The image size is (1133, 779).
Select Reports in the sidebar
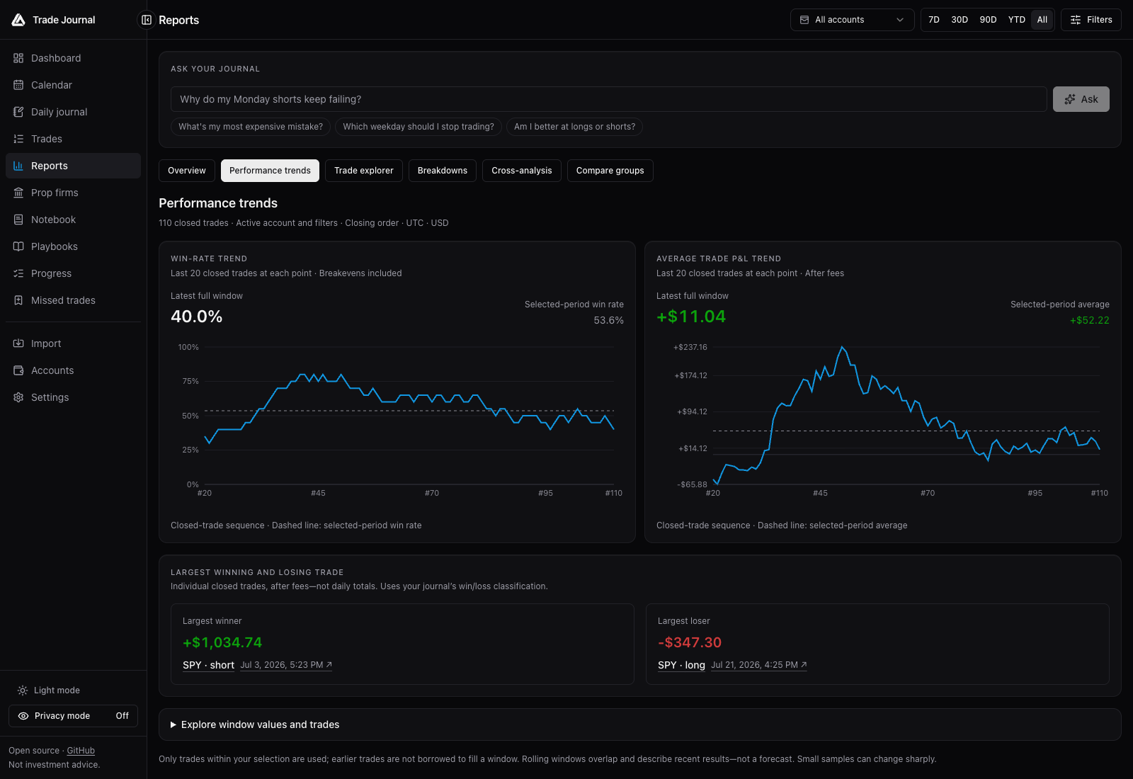[x=73, y=166]
